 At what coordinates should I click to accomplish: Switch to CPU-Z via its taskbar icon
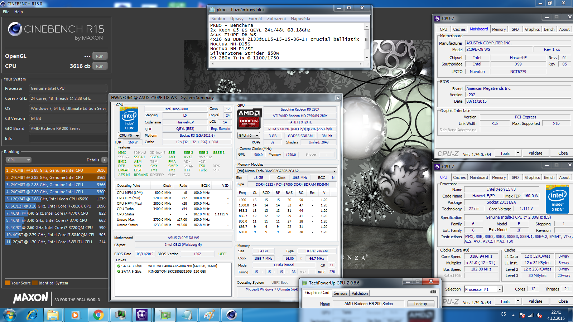pyautogui.click(x=142, y=315)
